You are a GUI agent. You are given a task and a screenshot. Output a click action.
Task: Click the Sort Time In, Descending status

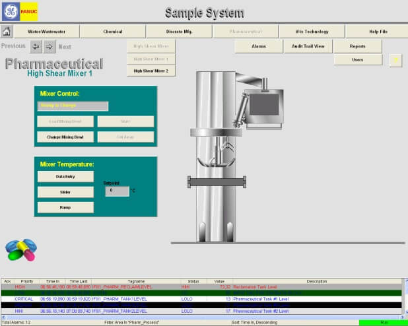click(254, 323)
